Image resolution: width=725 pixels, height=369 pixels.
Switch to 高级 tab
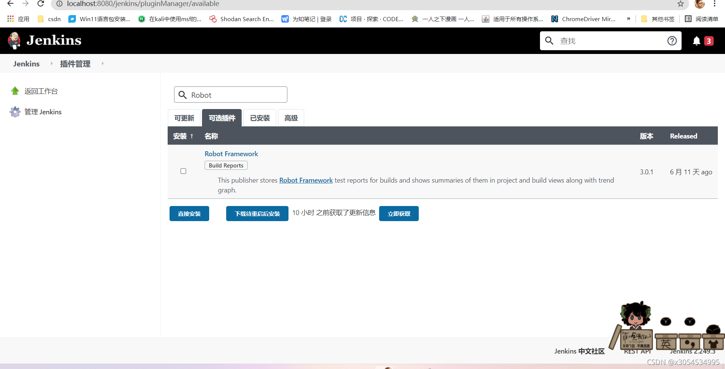[291, 118]
